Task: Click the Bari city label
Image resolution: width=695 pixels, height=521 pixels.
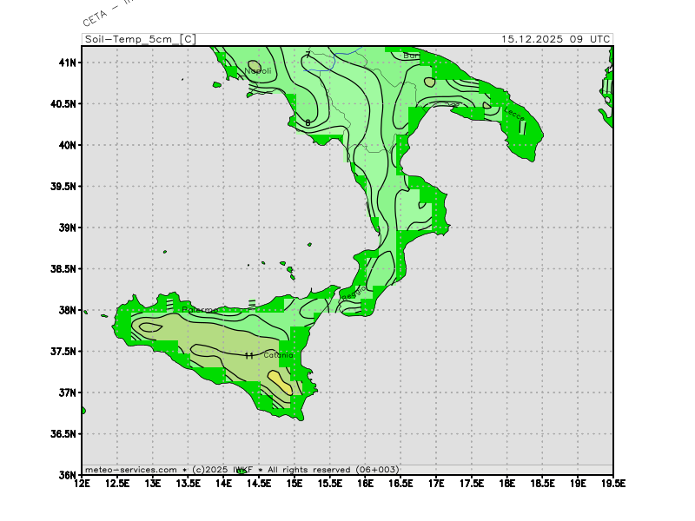Action: click(x=411, y=56)
